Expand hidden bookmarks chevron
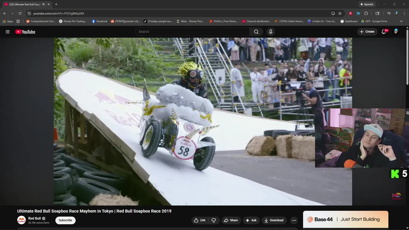409x230 pixels. (401, 21)
